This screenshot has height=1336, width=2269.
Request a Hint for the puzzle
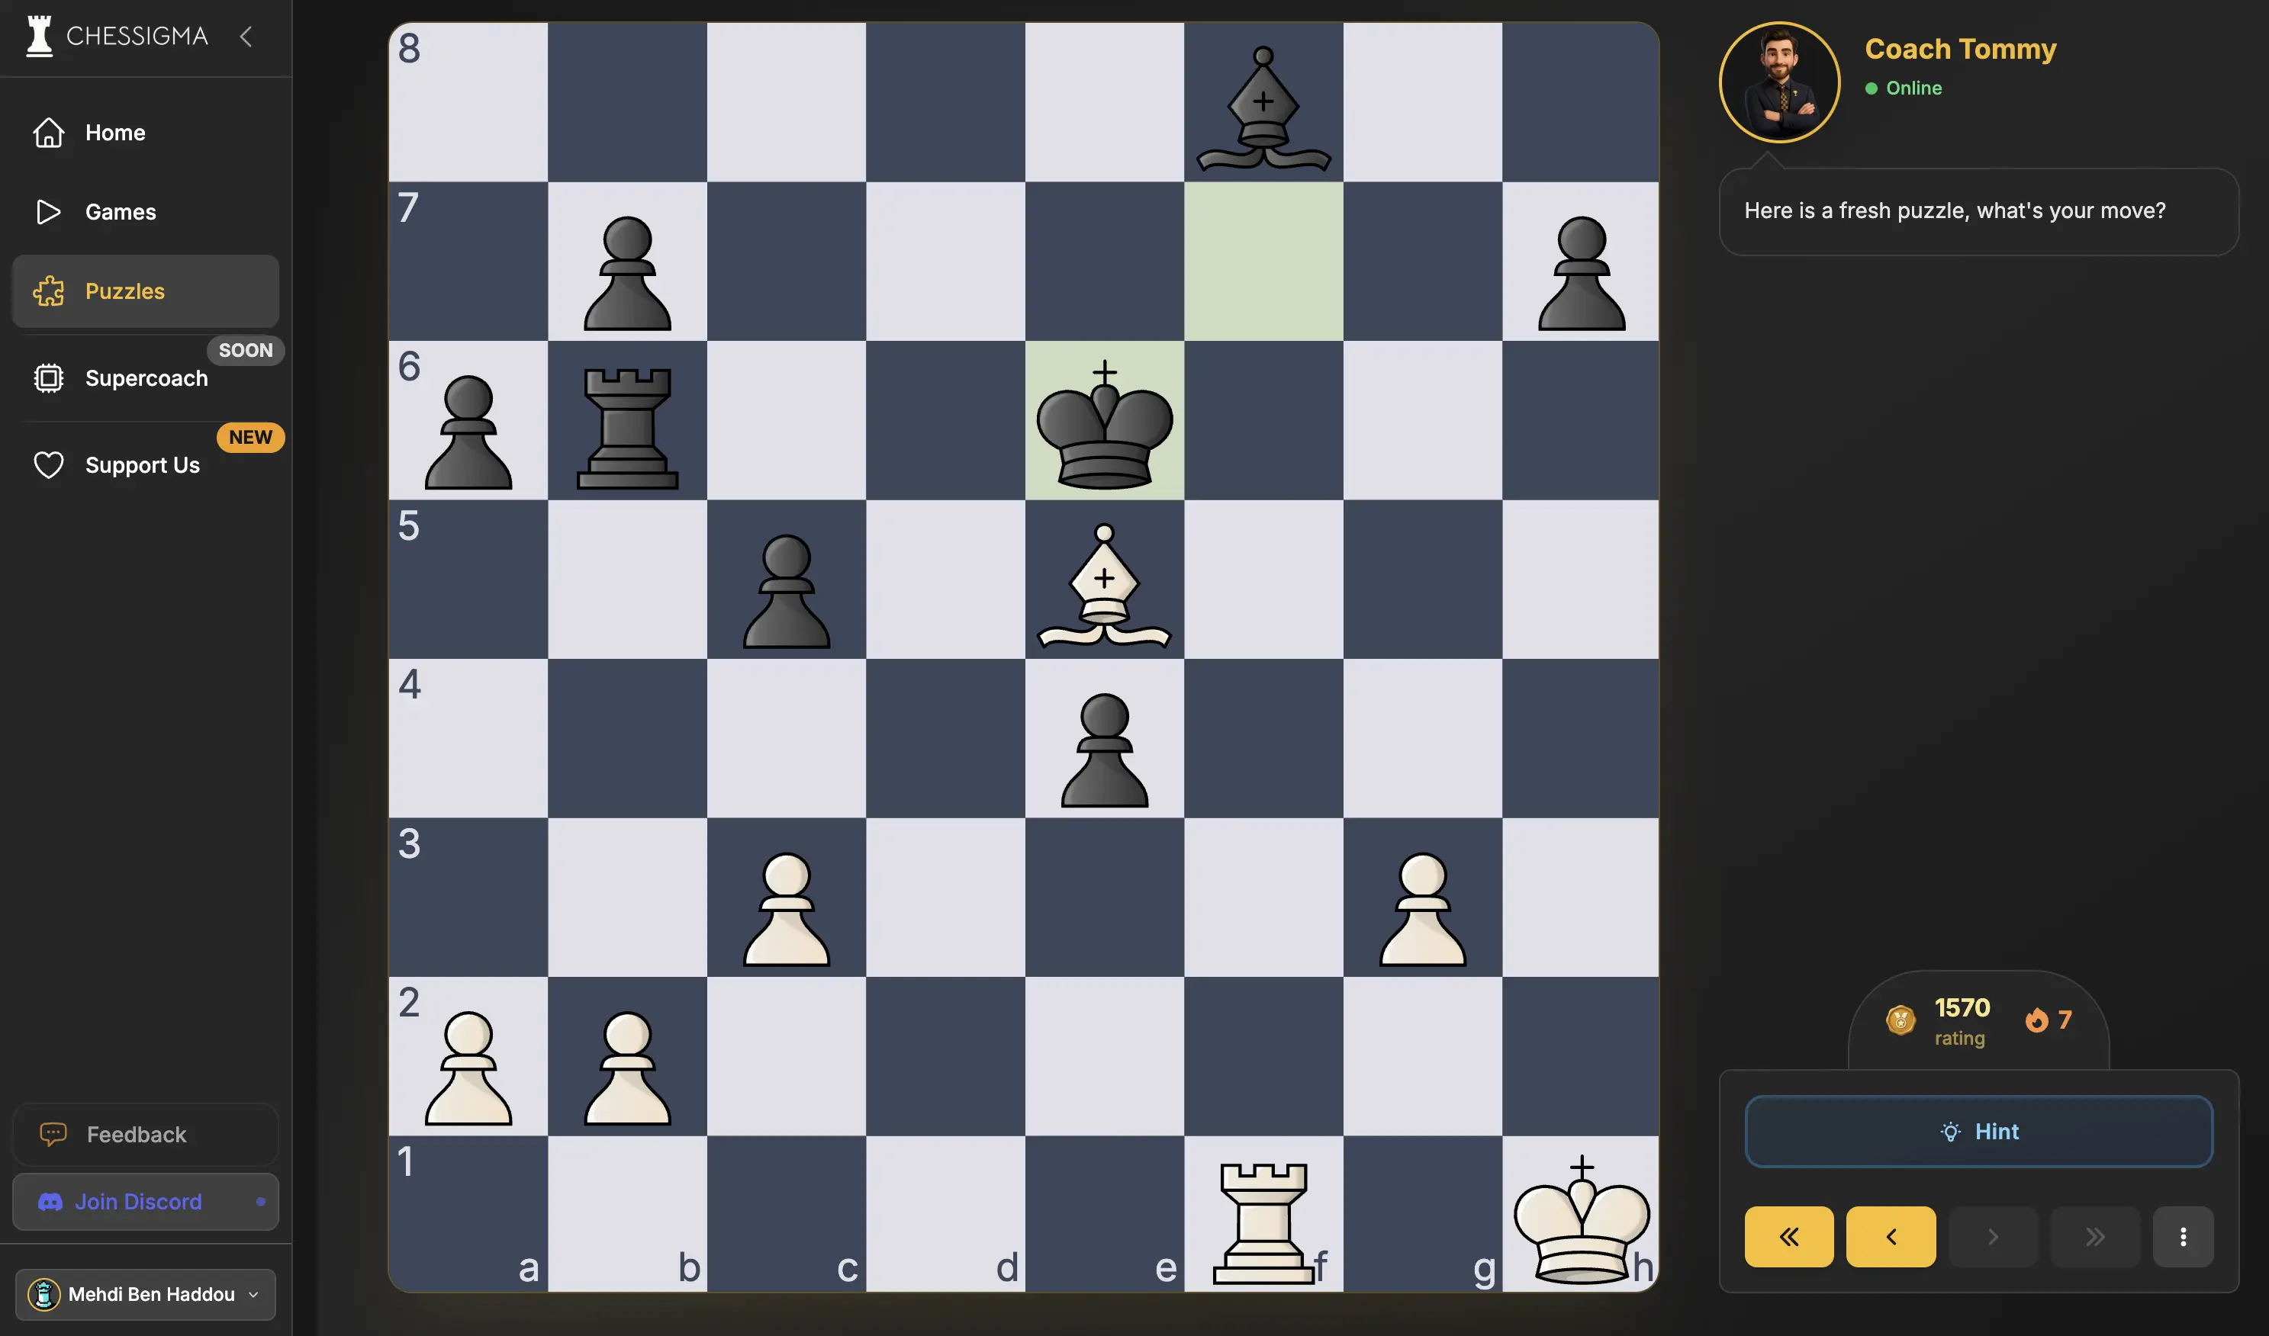click(1978, 1132)
